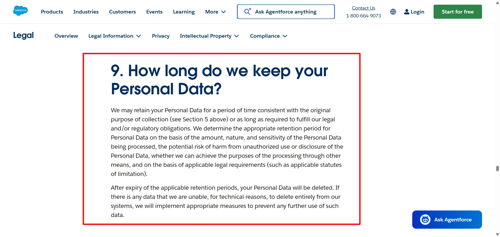500x237 pixels.
Task: Click the Salesforce cloud logo
Action: point(20,11)
